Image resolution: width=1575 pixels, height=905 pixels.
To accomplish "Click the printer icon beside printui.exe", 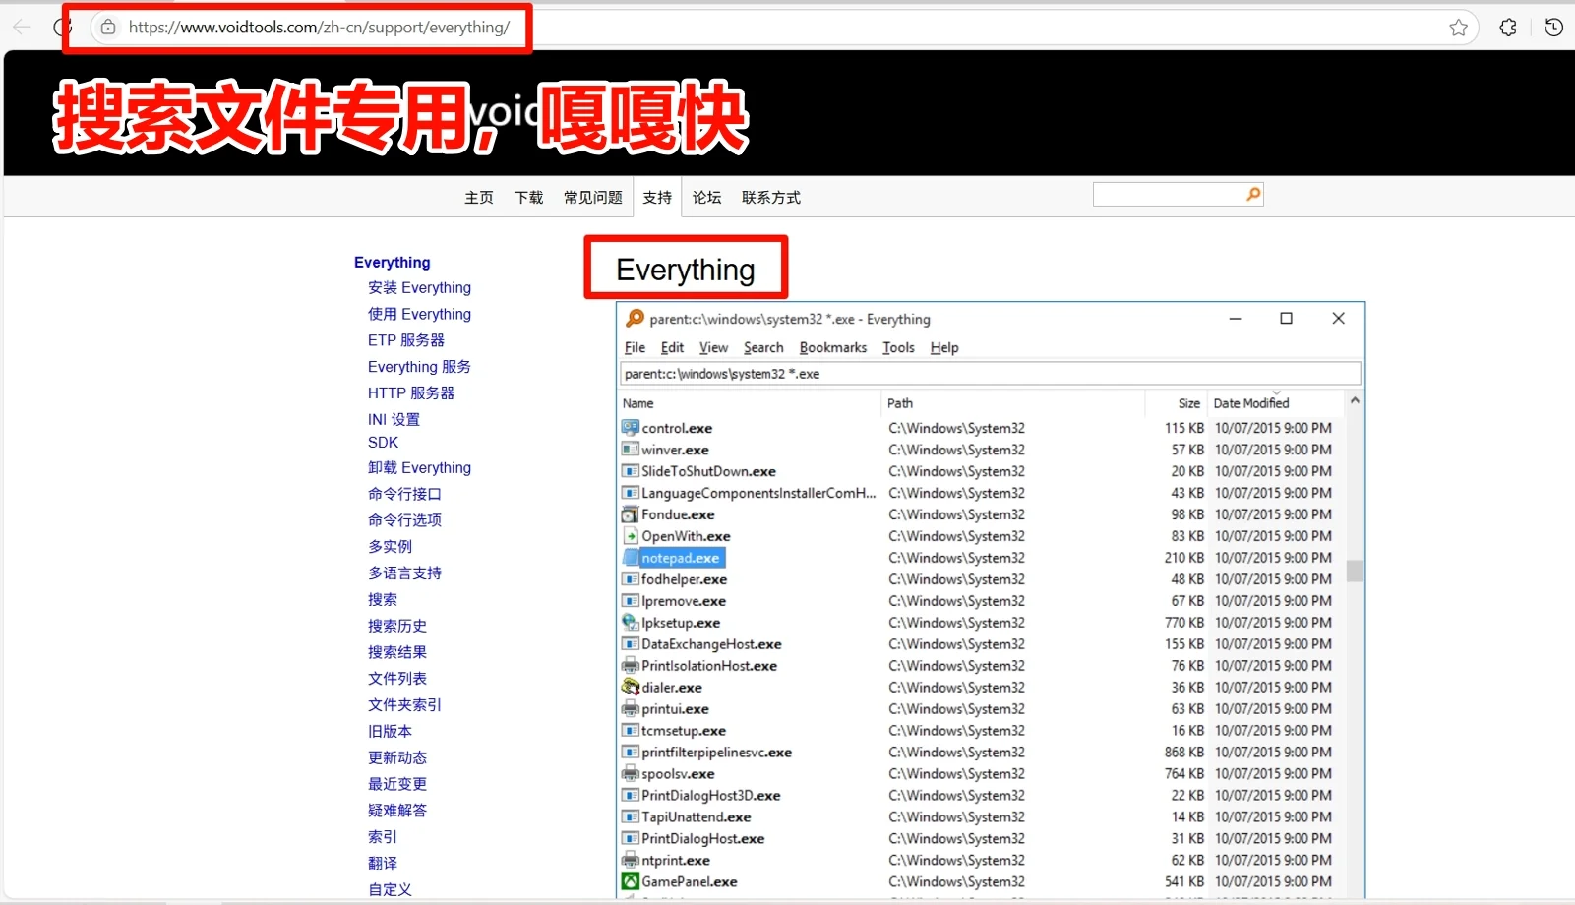I will (631, 708).
